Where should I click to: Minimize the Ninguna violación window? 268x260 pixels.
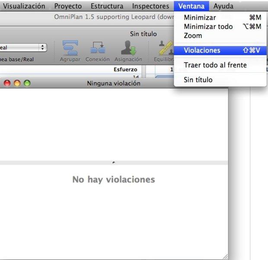pyautogui.click(x=17, y=83)
